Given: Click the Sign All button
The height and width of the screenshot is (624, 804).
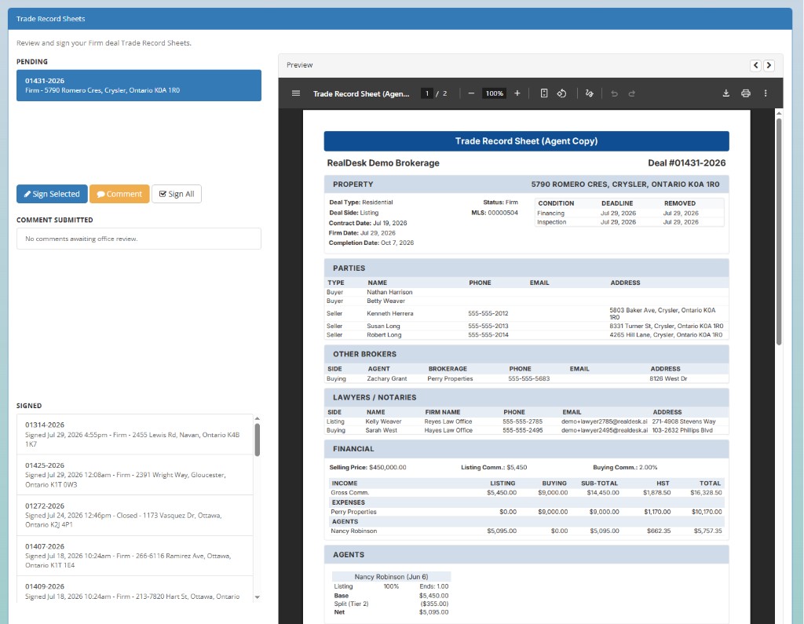Looking at the screenshot, I should pos(177,194).
